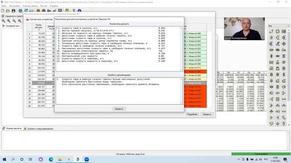Screen dimensions: 291x163
Task: Click the results list scrollbar down arrow
Action: pyautogui.click(x=181, y=70)
